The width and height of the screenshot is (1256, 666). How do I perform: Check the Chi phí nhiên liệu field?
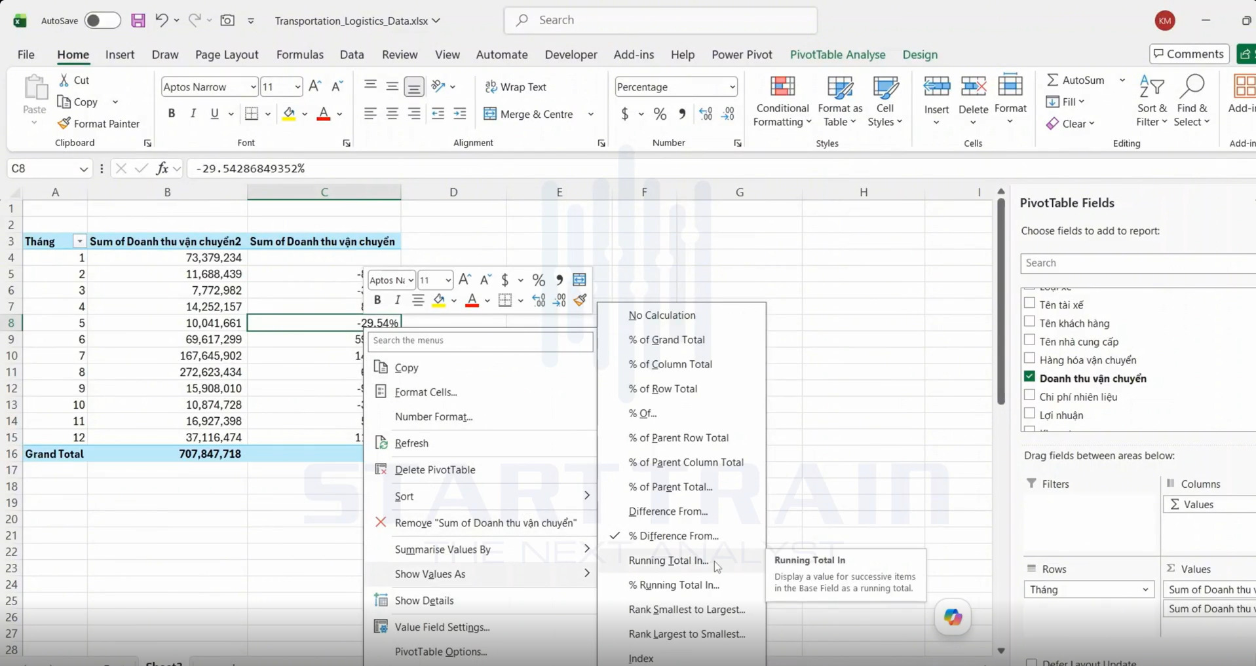point(1029,396)
